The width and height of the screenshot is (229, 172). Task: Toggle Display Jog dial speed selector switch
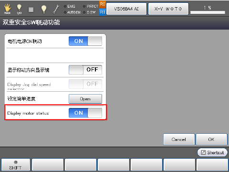click(x=85, y=84)
